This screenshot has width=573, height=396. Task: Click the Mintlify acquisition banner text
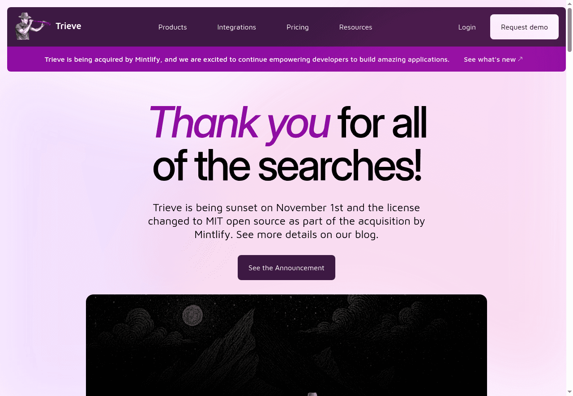pyautogui.click(x=247, y=60)
